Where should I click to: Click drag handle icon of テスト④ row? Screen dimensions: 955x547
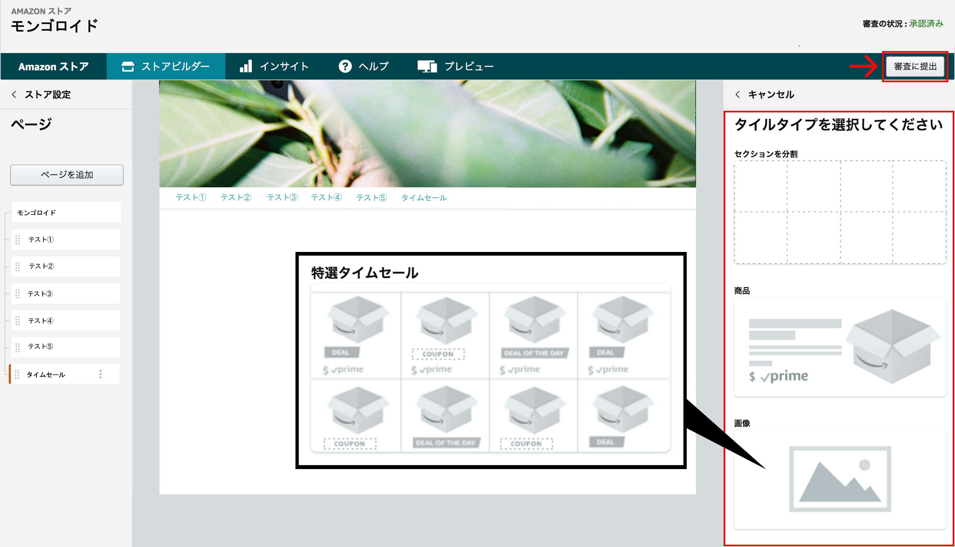(x=17, y=321)
